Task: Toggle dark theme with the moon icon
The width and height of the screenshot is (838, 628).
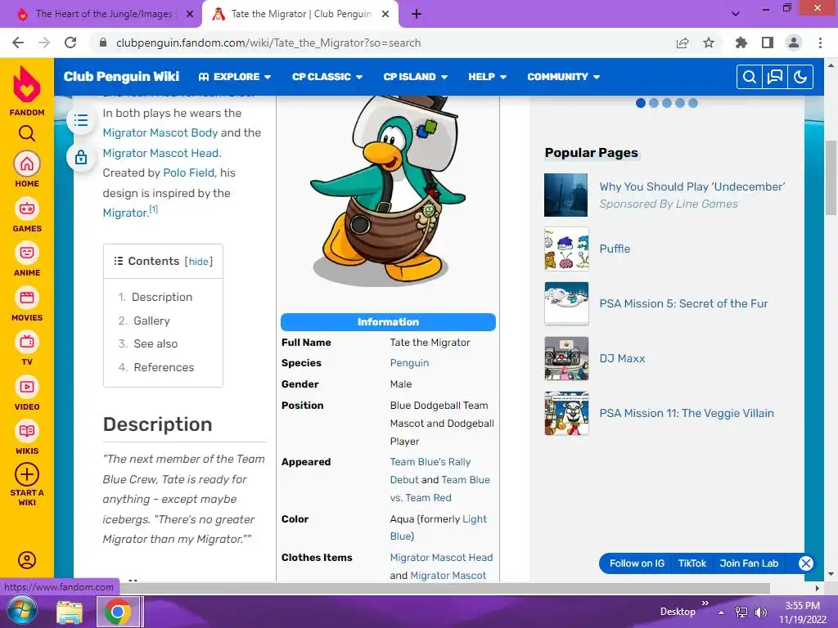Action: (800, 77)
